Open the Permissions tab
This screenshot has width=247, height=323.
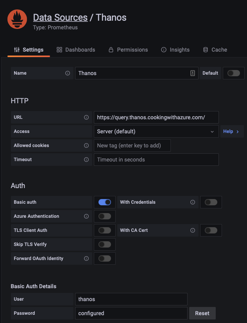coord(128,50)
